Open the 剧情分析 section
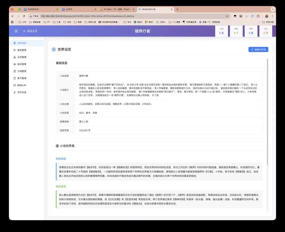285x232 pixels. (22, 85)
